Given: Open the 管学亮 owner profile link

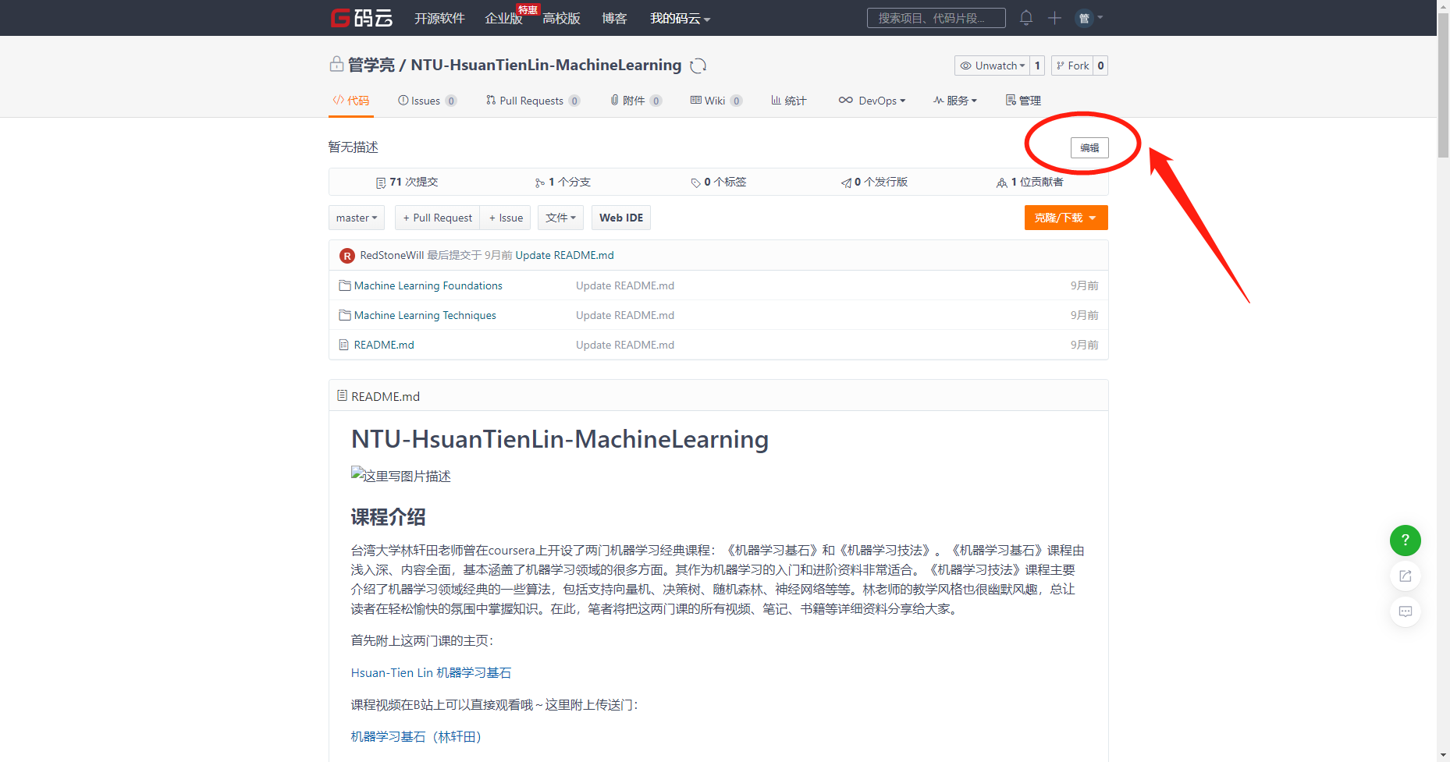Looking at the screenshot, I should [371, 65].
